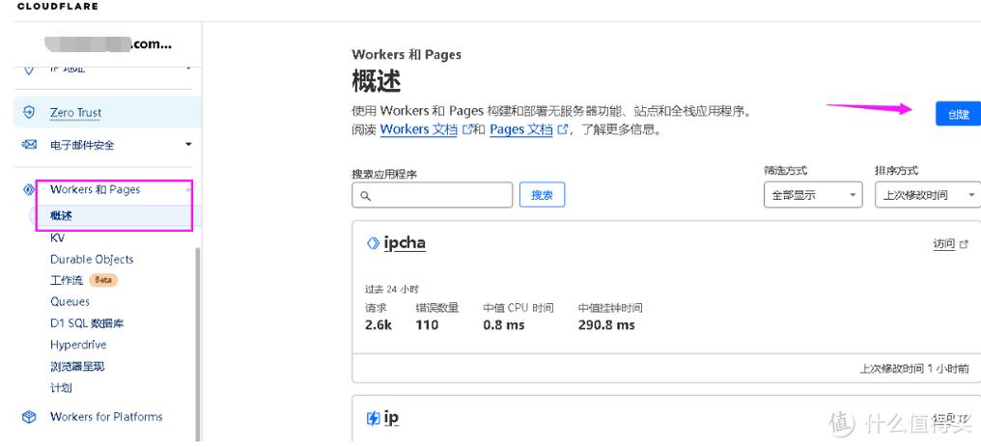Click the blue 创建 button
The width and height of the screenshot is (981, 447).
(958, 114)
